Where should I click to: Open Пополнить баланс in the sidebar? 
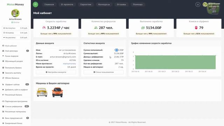coord(13,68)
